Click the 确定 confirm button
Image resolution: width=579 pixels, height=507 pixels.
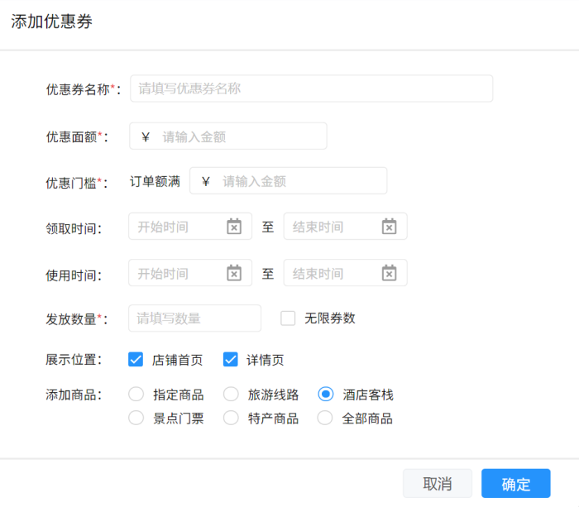point(516,483)
